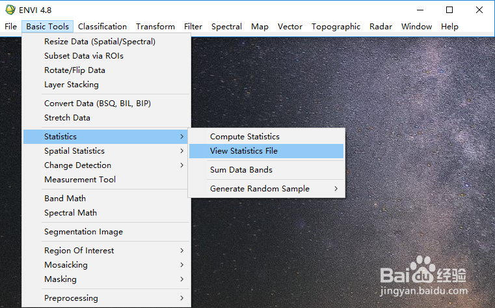Maximize the ENVI window
This screenshot has height=308, width=495.
click(449, 10)
